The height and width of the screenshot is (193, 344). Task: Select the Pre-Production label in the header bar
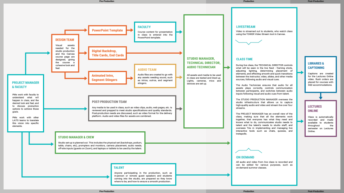coord(107,1)
